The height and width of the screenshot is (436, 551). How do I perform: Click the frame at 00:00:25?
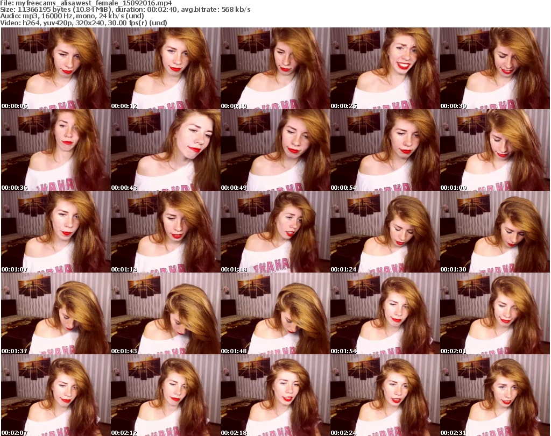coord(385,68)
